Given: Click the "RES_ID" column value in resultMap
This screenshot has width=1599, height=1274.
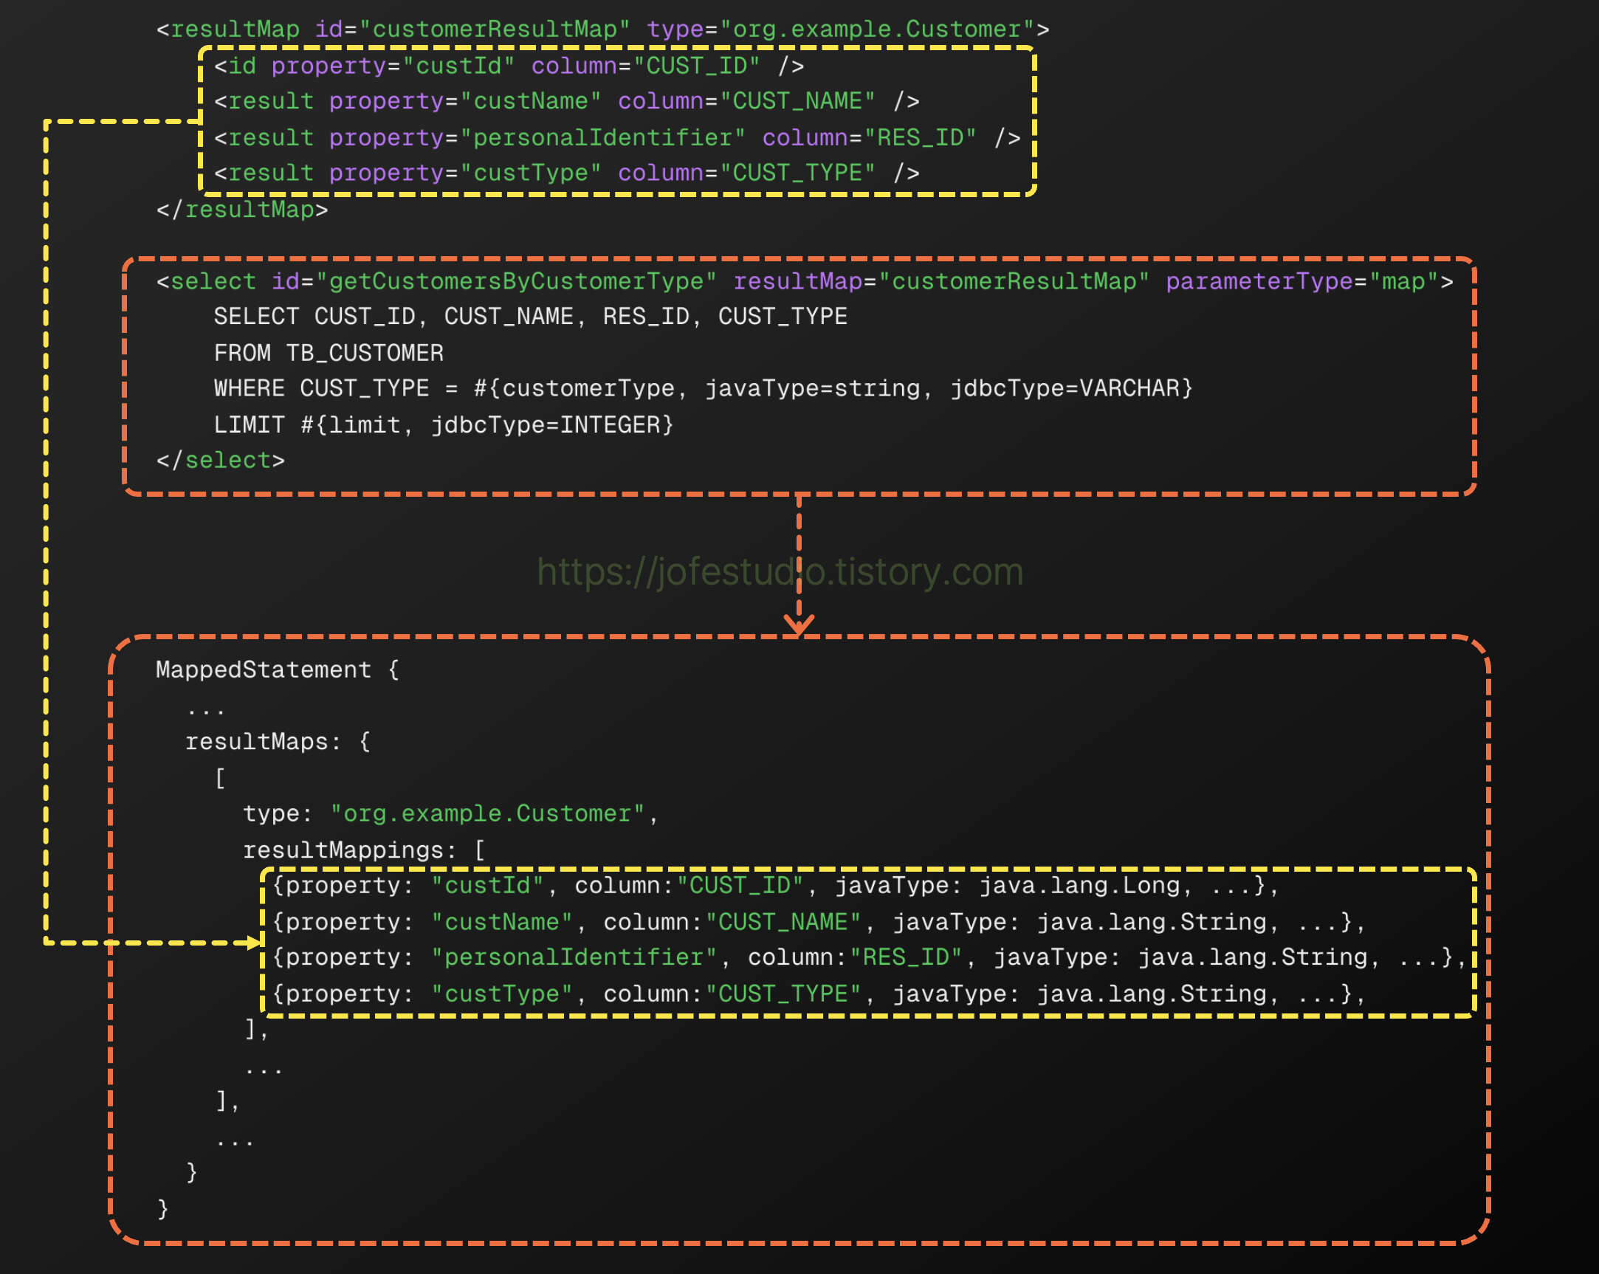Looking at the screenshot, I should pos(920,138).
